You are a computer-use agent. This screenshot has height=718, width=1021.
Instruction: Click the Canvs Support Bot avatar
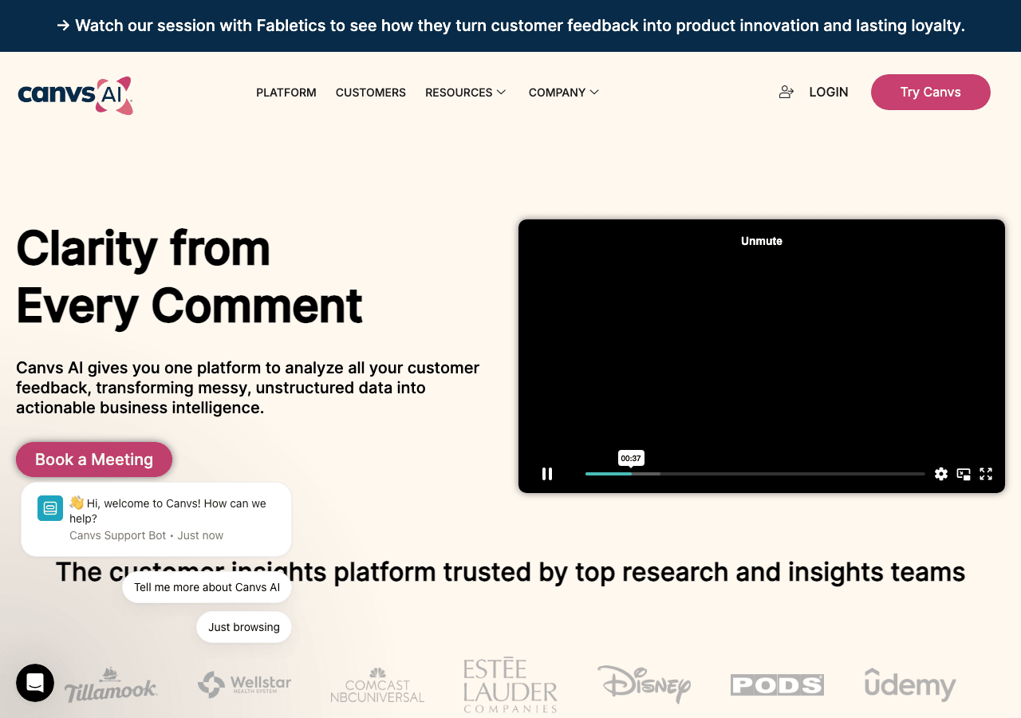50,508
